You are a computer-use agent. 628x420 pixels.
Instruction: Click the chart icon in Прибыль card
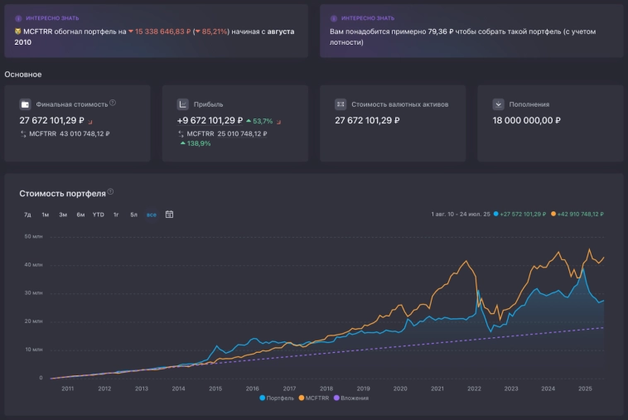pos(183,104)
